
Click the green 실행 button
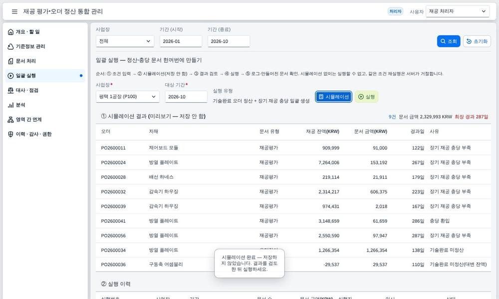[x=366, y=97]
